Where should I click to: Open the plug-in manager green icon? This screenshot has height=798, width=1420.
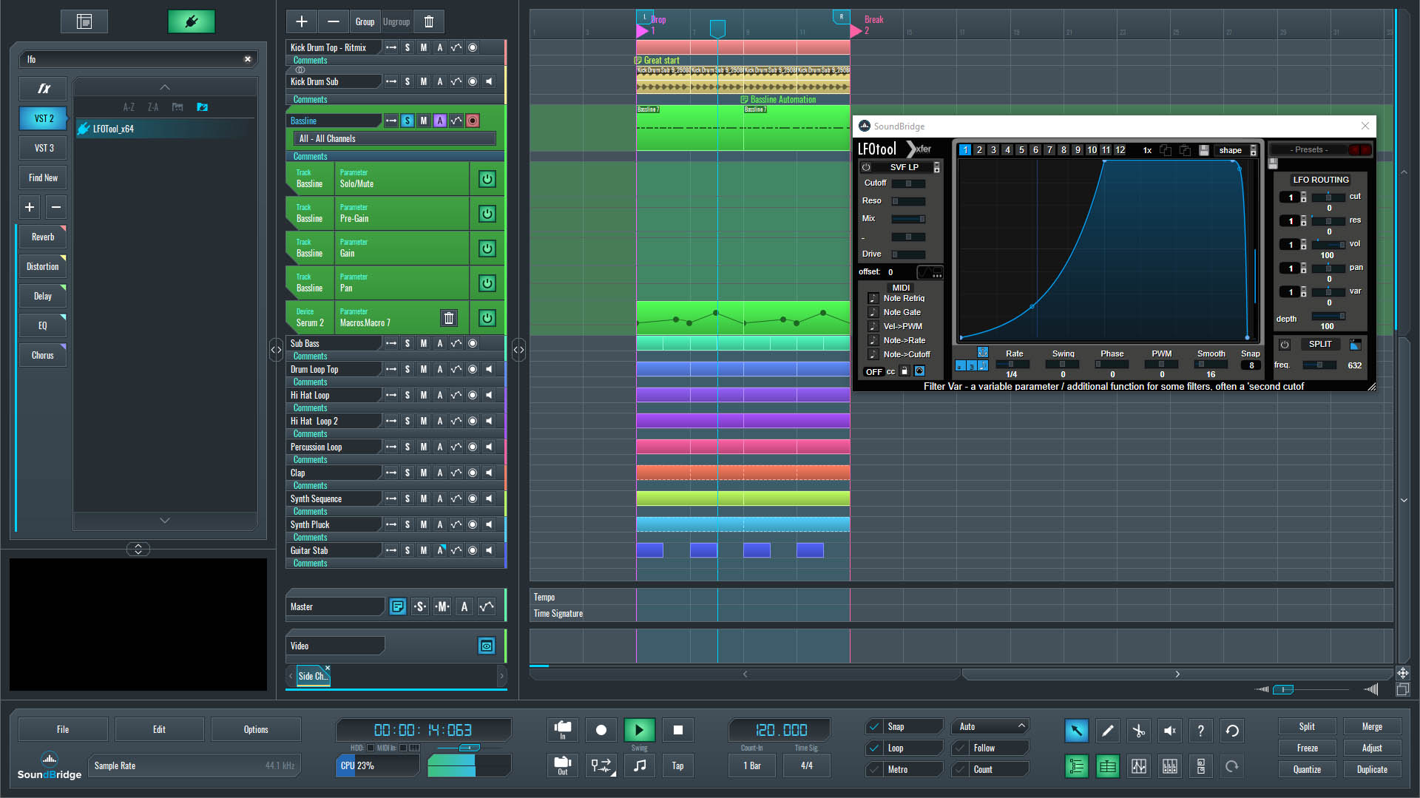coord(192,21)
